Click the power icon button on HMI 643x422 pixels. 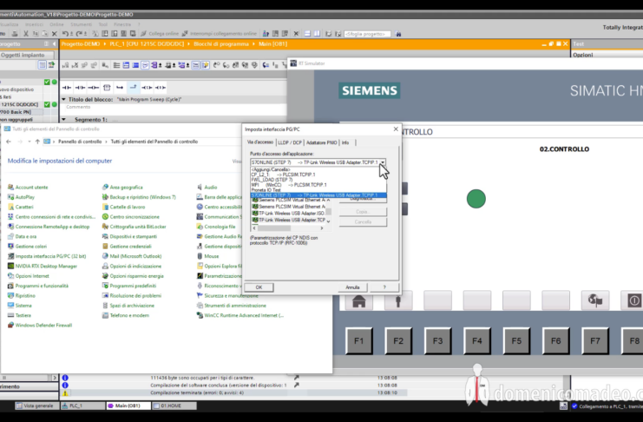pos(633,301)
